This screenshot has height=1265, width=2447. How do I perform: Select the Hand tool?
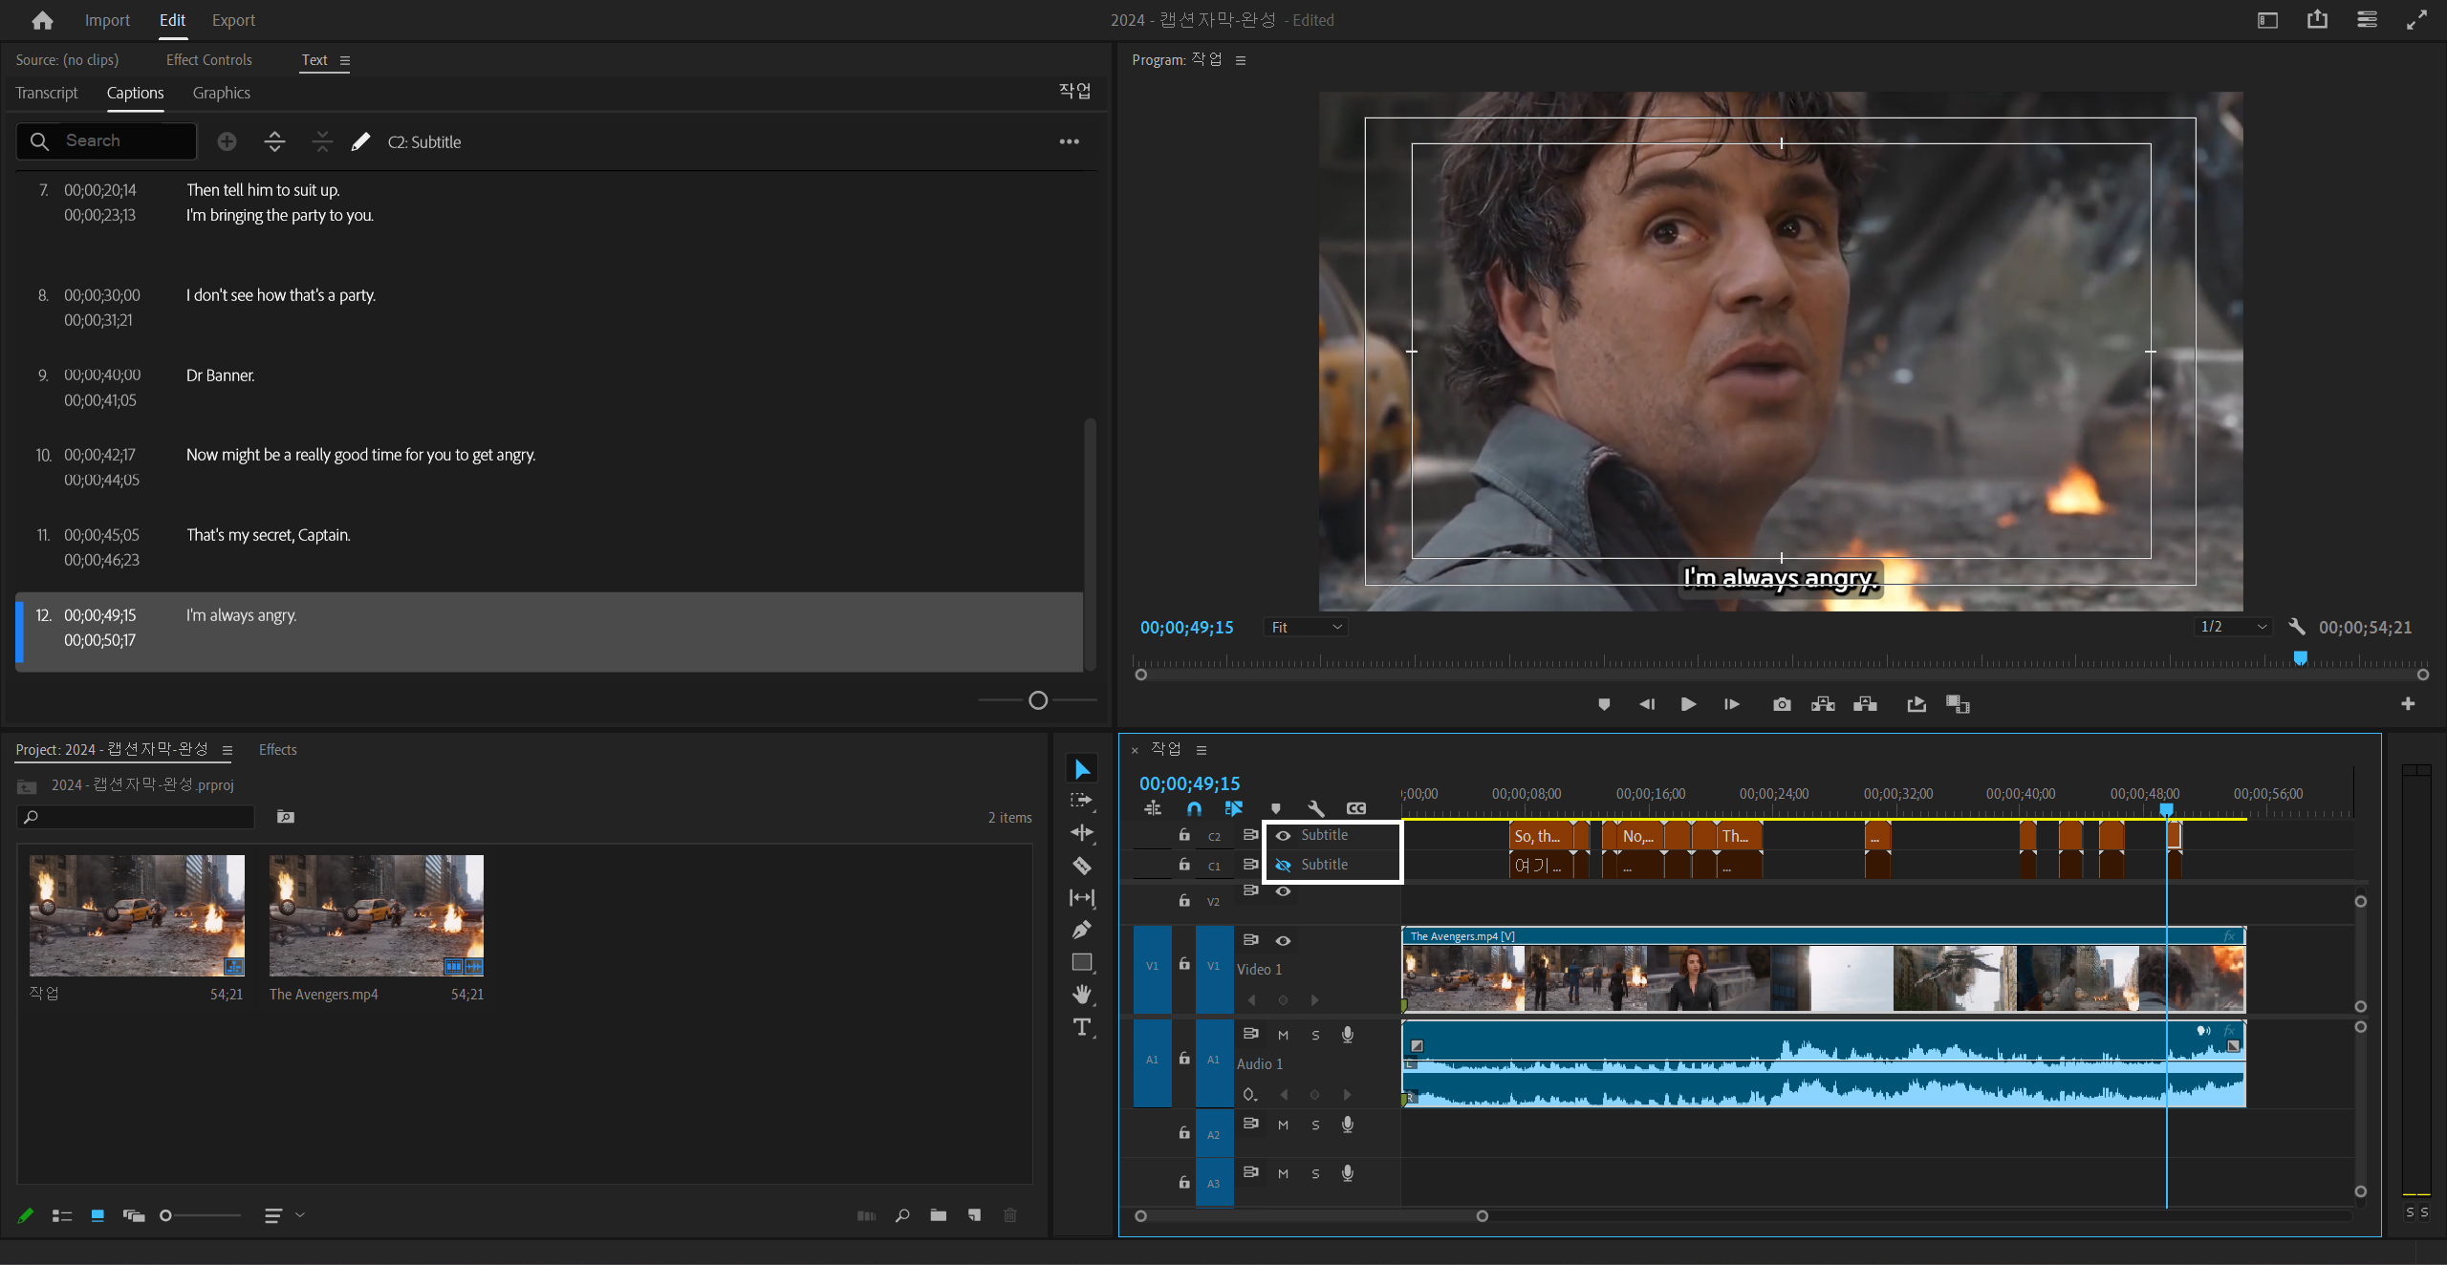[1081, 995]
